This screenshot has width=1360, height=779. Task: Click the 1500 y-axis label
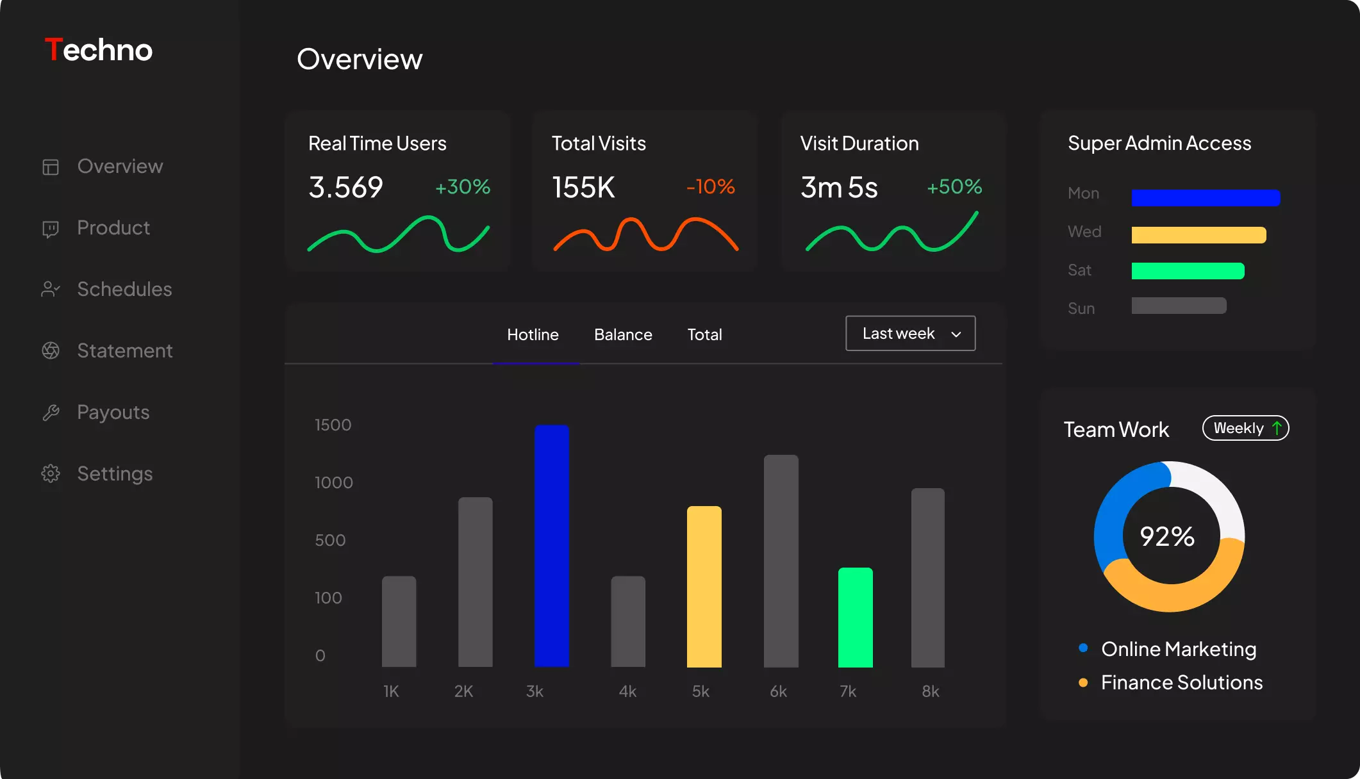click(333, 425)
